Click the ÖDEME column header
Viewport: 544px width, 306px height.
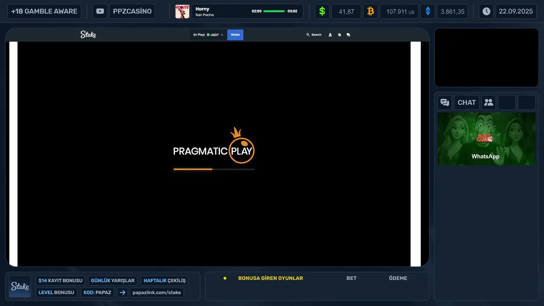[x=398, y=278]
